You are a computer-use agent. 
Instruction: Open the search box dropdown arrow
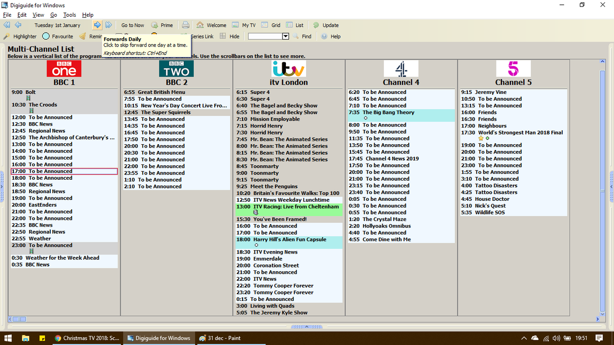pos(285,36)
